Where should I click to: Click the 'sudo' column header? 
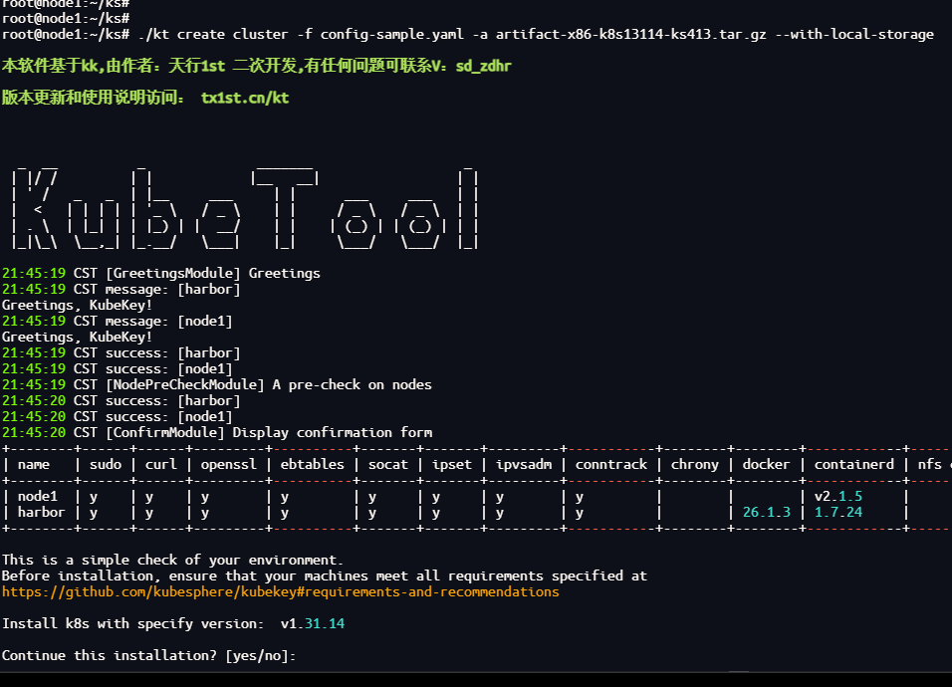tap(106, 464)
